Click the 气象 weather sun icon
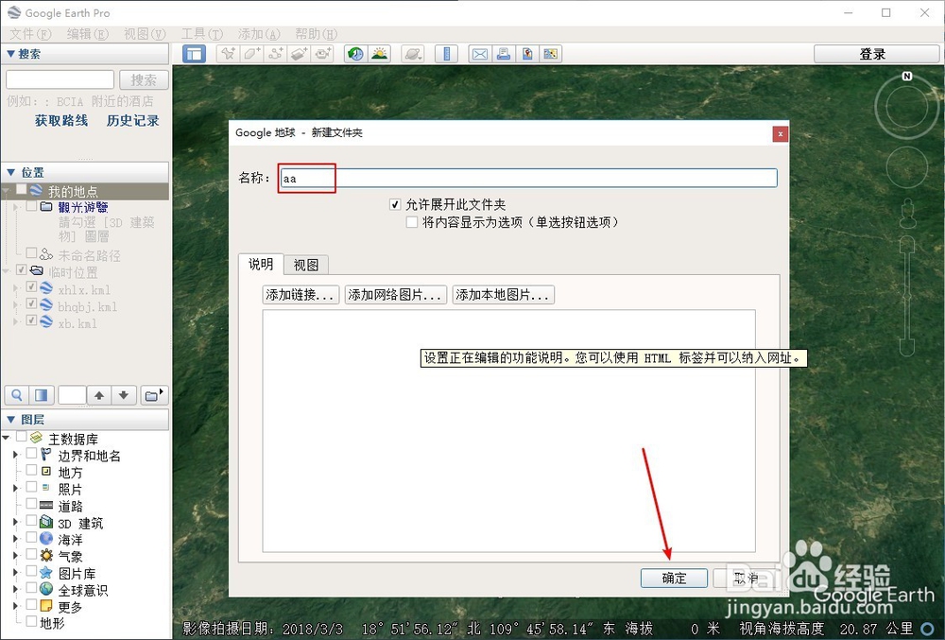The width and height of the screenshot is (945, 640). [x=46, y=556]
